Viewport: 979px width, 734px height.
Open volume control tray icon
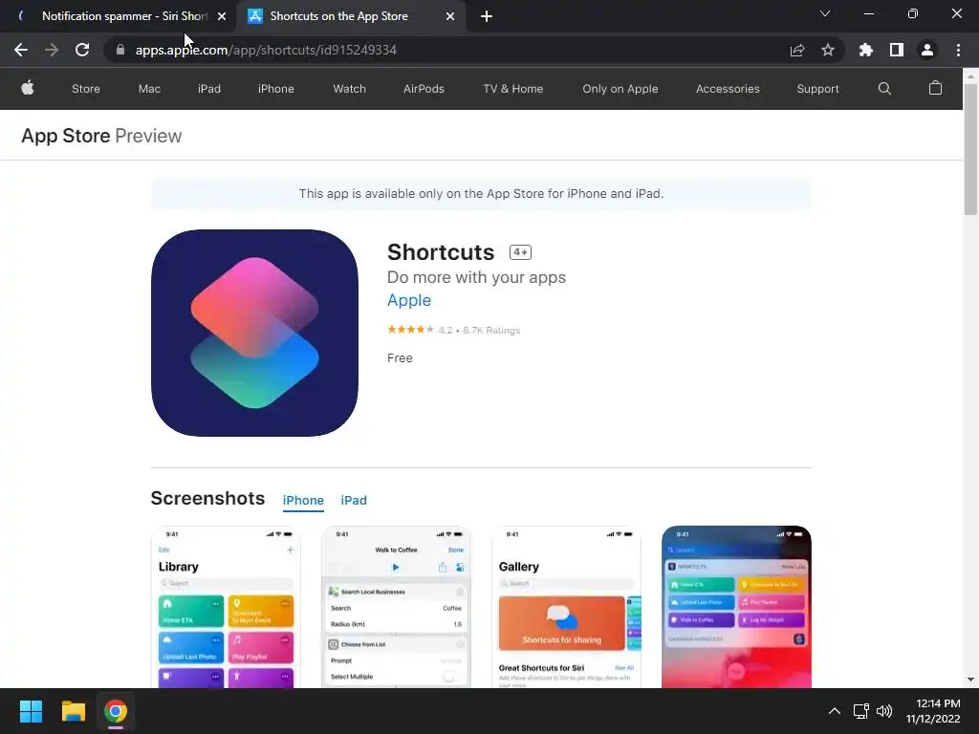click(x=884, y=711)
